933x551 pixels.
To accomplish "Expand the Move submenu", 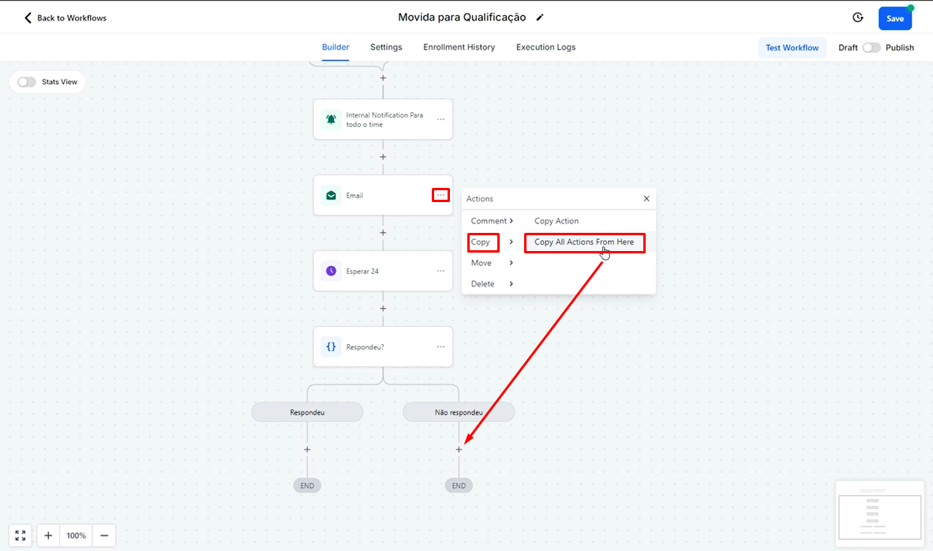I will pos(492,263).
